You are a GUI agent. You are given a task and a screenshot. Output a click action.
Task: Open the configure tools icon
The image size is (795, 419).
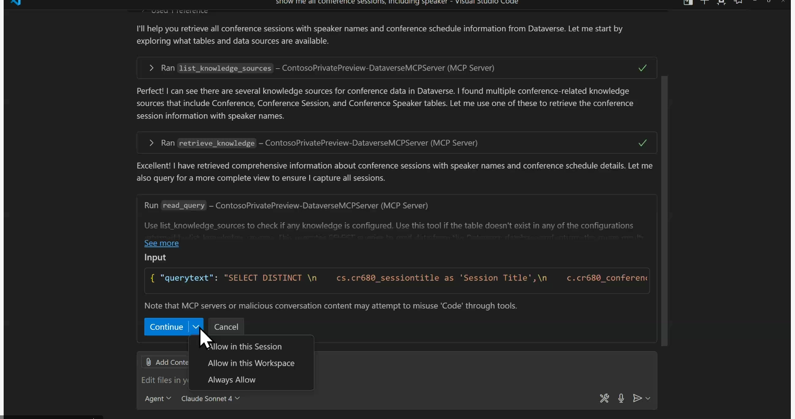[x=604, y=398]
